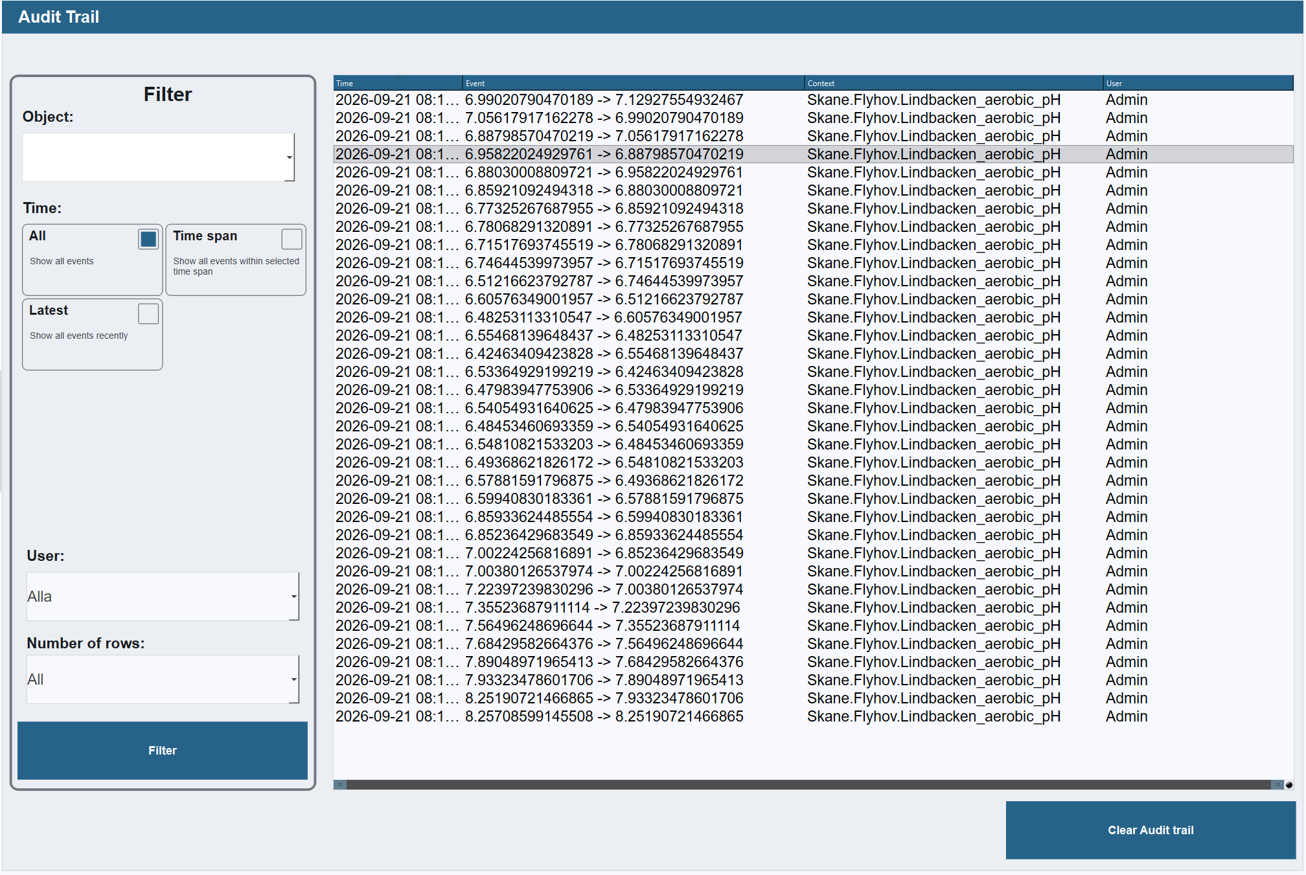Select row 6.77325267687955 -> 6.85921092494318
The width and height of the screenshot is (1306, 875).
pos(814,209)
